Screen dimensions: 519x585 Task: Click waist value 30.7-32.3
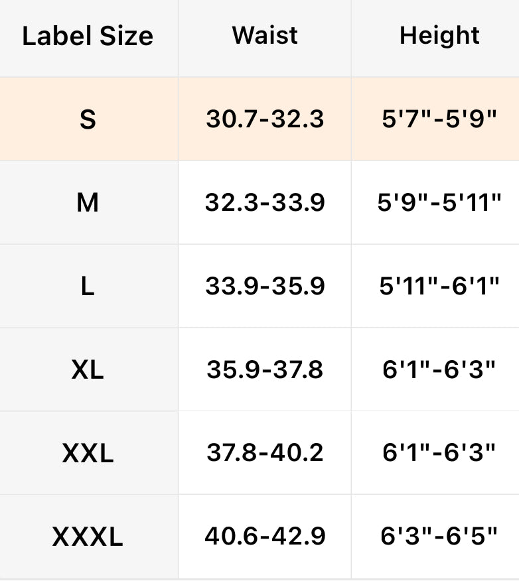265,119
